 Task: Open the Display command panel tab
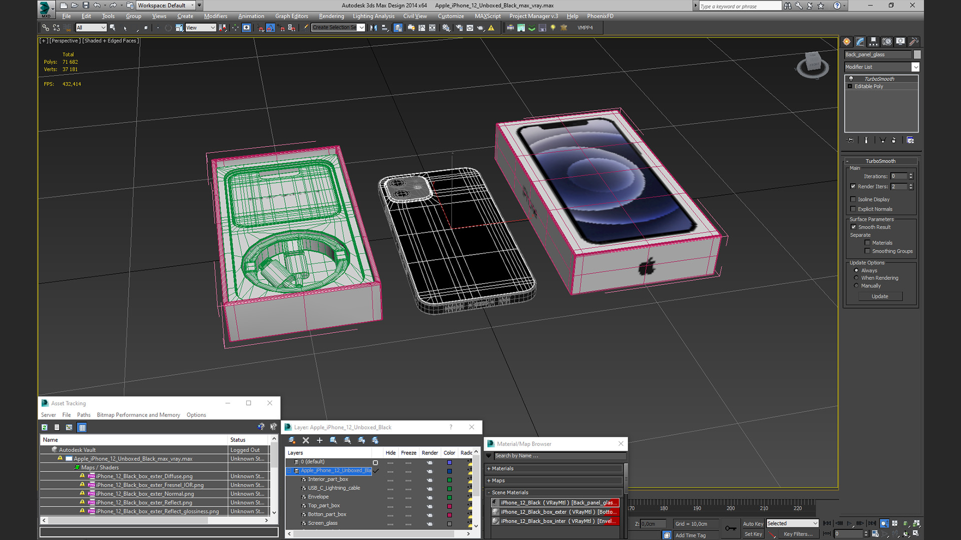tap(900, 41)
